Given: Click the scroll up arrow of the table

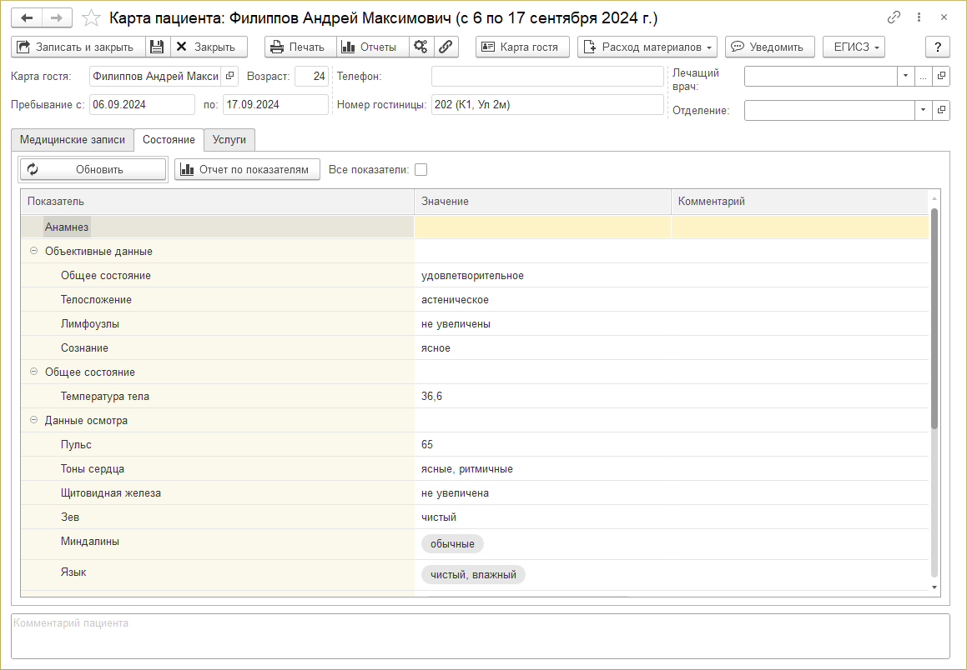Looking at the screenshot, I should [934, 198].
